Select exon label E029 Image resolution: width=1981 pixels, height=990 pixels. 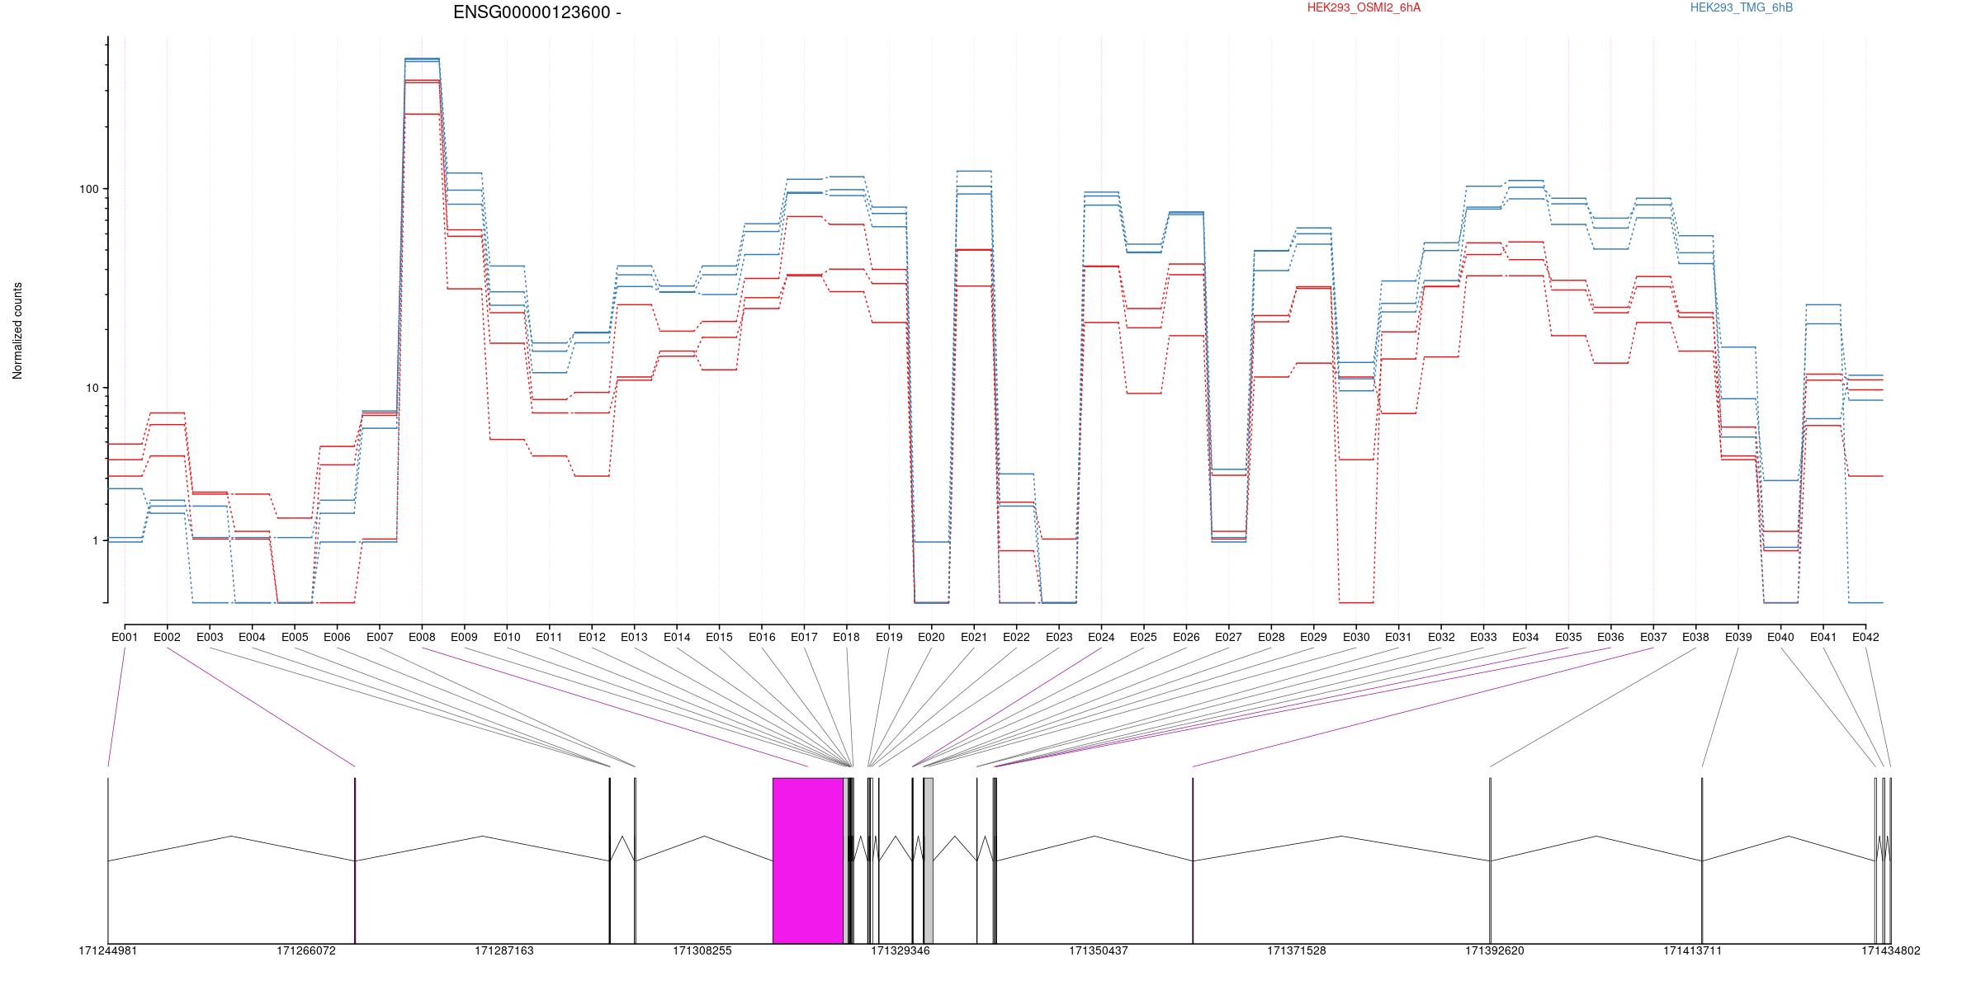[x=1313, y=637]
